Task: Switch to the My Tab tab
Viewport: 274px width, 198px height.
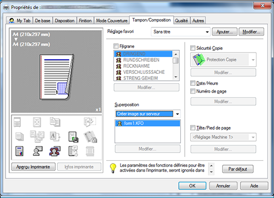Action: coord(19,20)
